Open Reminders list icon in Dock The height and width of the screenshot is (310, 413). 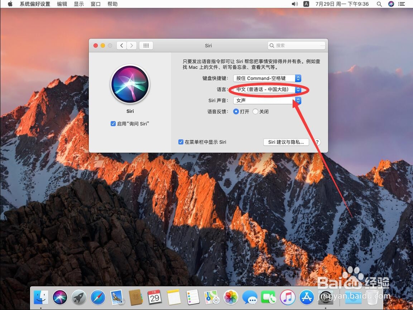pyautogui.click(x=192, y=297)
